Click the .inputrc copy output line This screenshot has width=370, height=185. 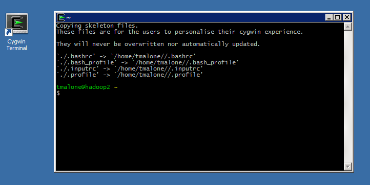(130, 68)
